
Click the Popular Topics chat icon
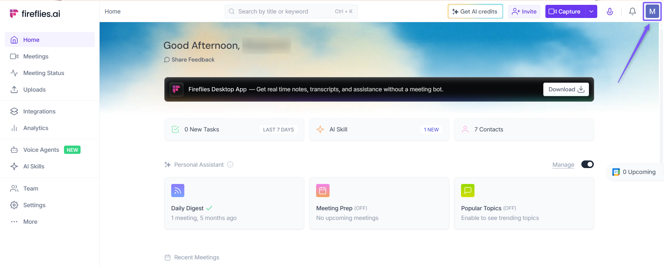click(x=468, y=191)
